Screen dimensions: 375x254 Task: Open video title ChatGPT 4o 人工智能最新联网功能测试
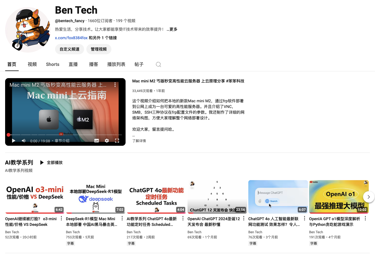click(x=274, y=222)
